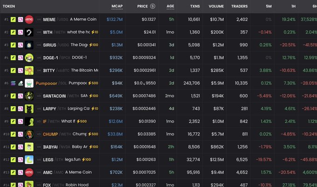Sort by the VOLUME column header
Image resolution: width=317 pixels, height=187 pixels.
(x=216, y=6)
